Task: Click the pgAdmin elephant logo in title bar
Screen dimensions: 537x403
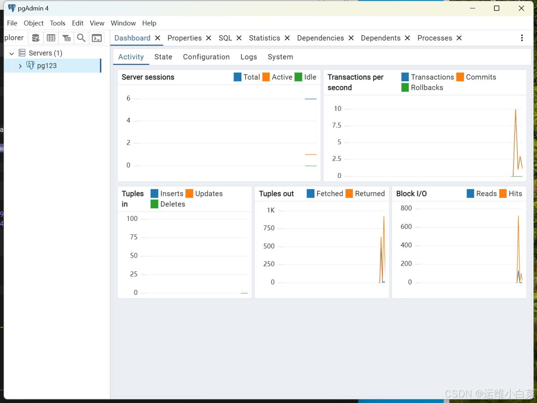Action: (x=12, y=8)
